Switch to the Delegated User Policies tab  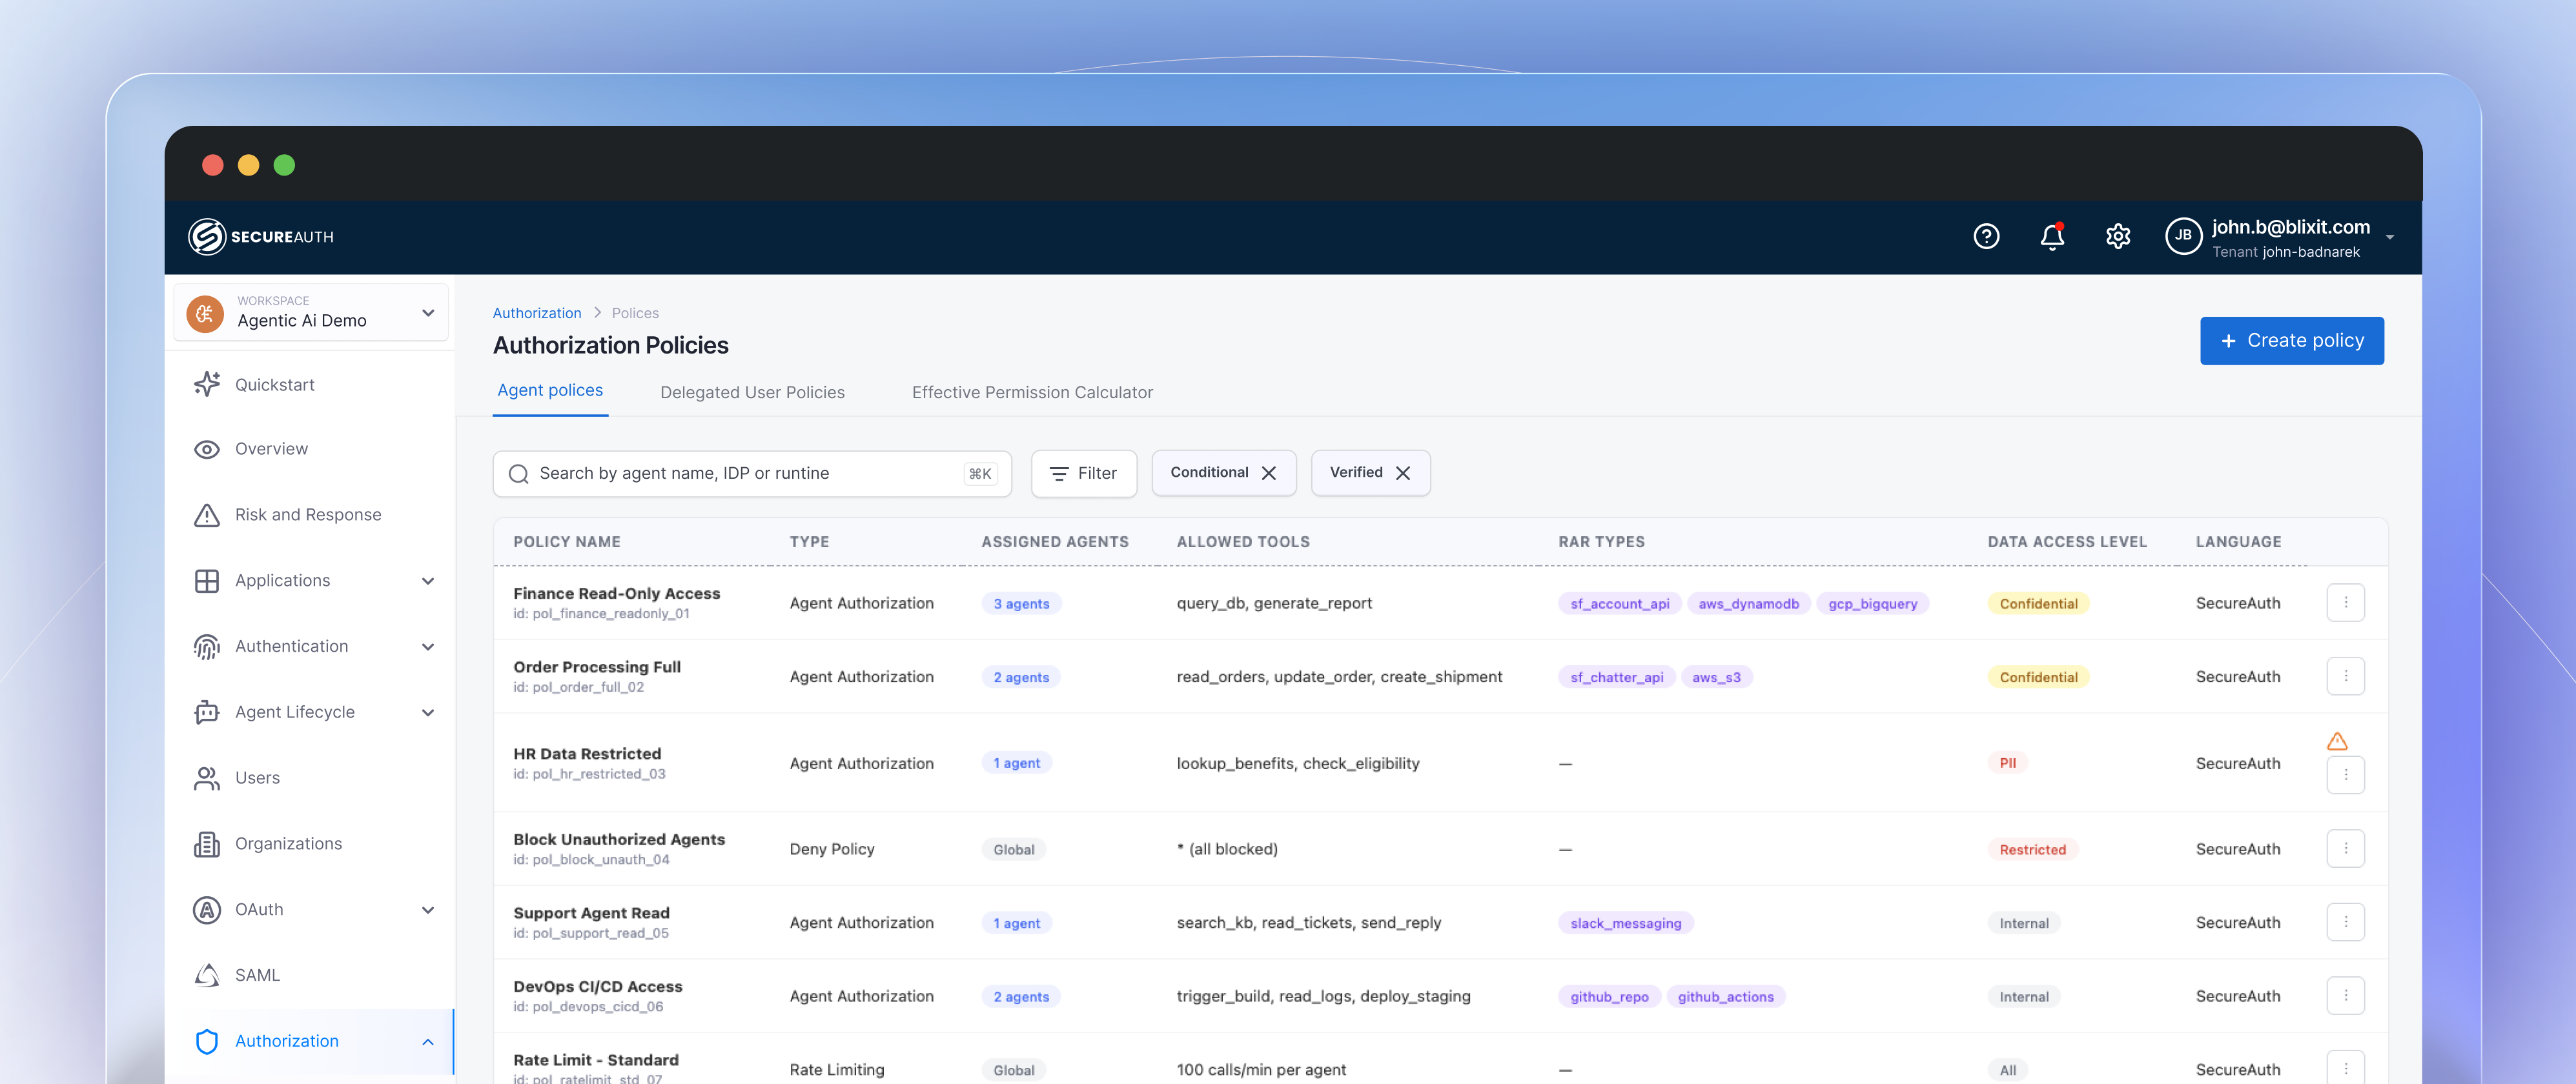point(752,392)
